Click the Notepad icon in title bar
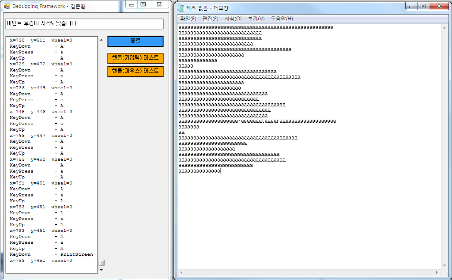This screenshot has width=452, height=280. tap(181, 8)
